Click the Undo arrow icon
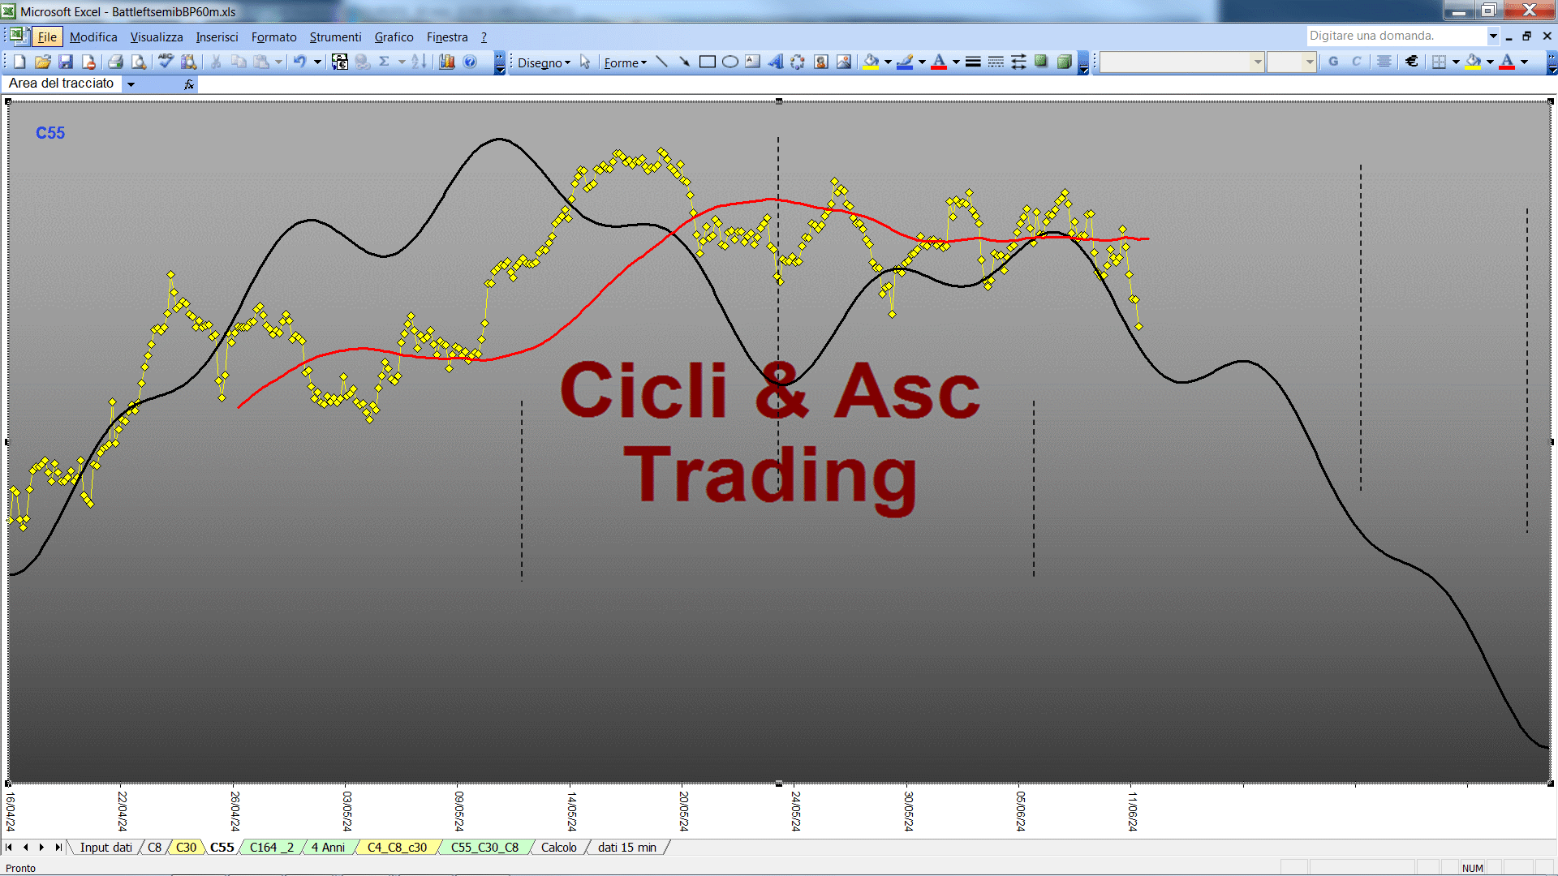1558x876 pixels. click(x=299, y=62)
